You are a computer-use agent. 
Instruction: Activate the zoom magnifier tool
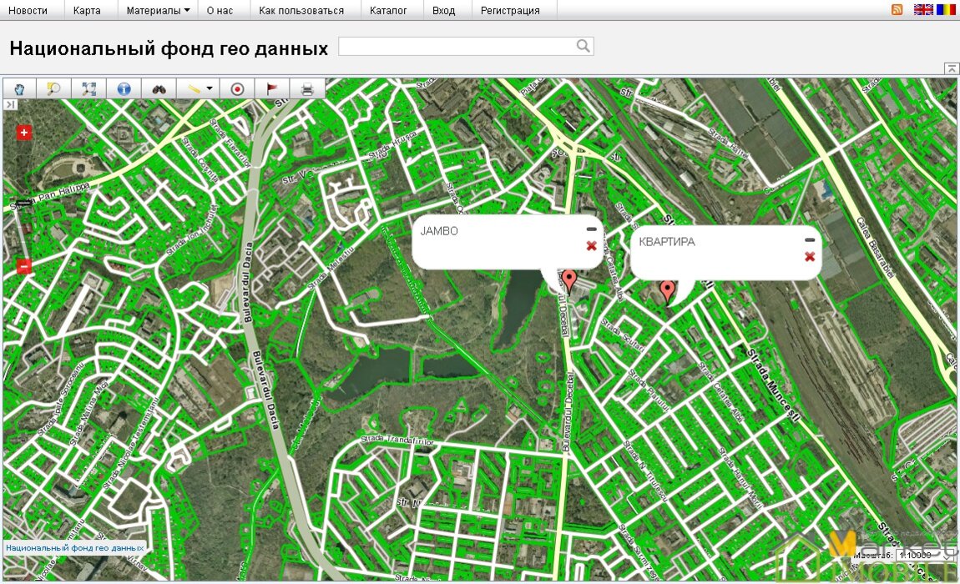point(54,88)
